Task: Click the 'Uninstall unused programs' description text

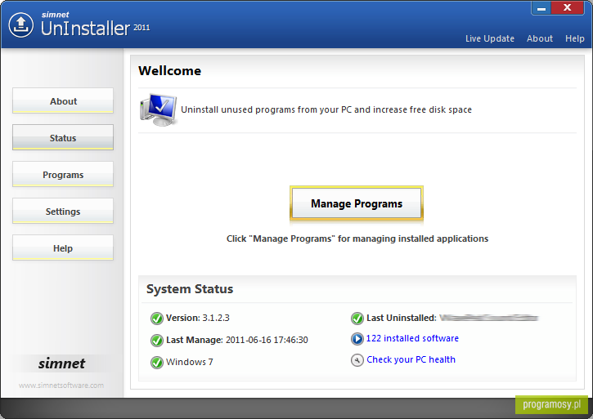Action: pyautogui.click(x=326, y=109)
